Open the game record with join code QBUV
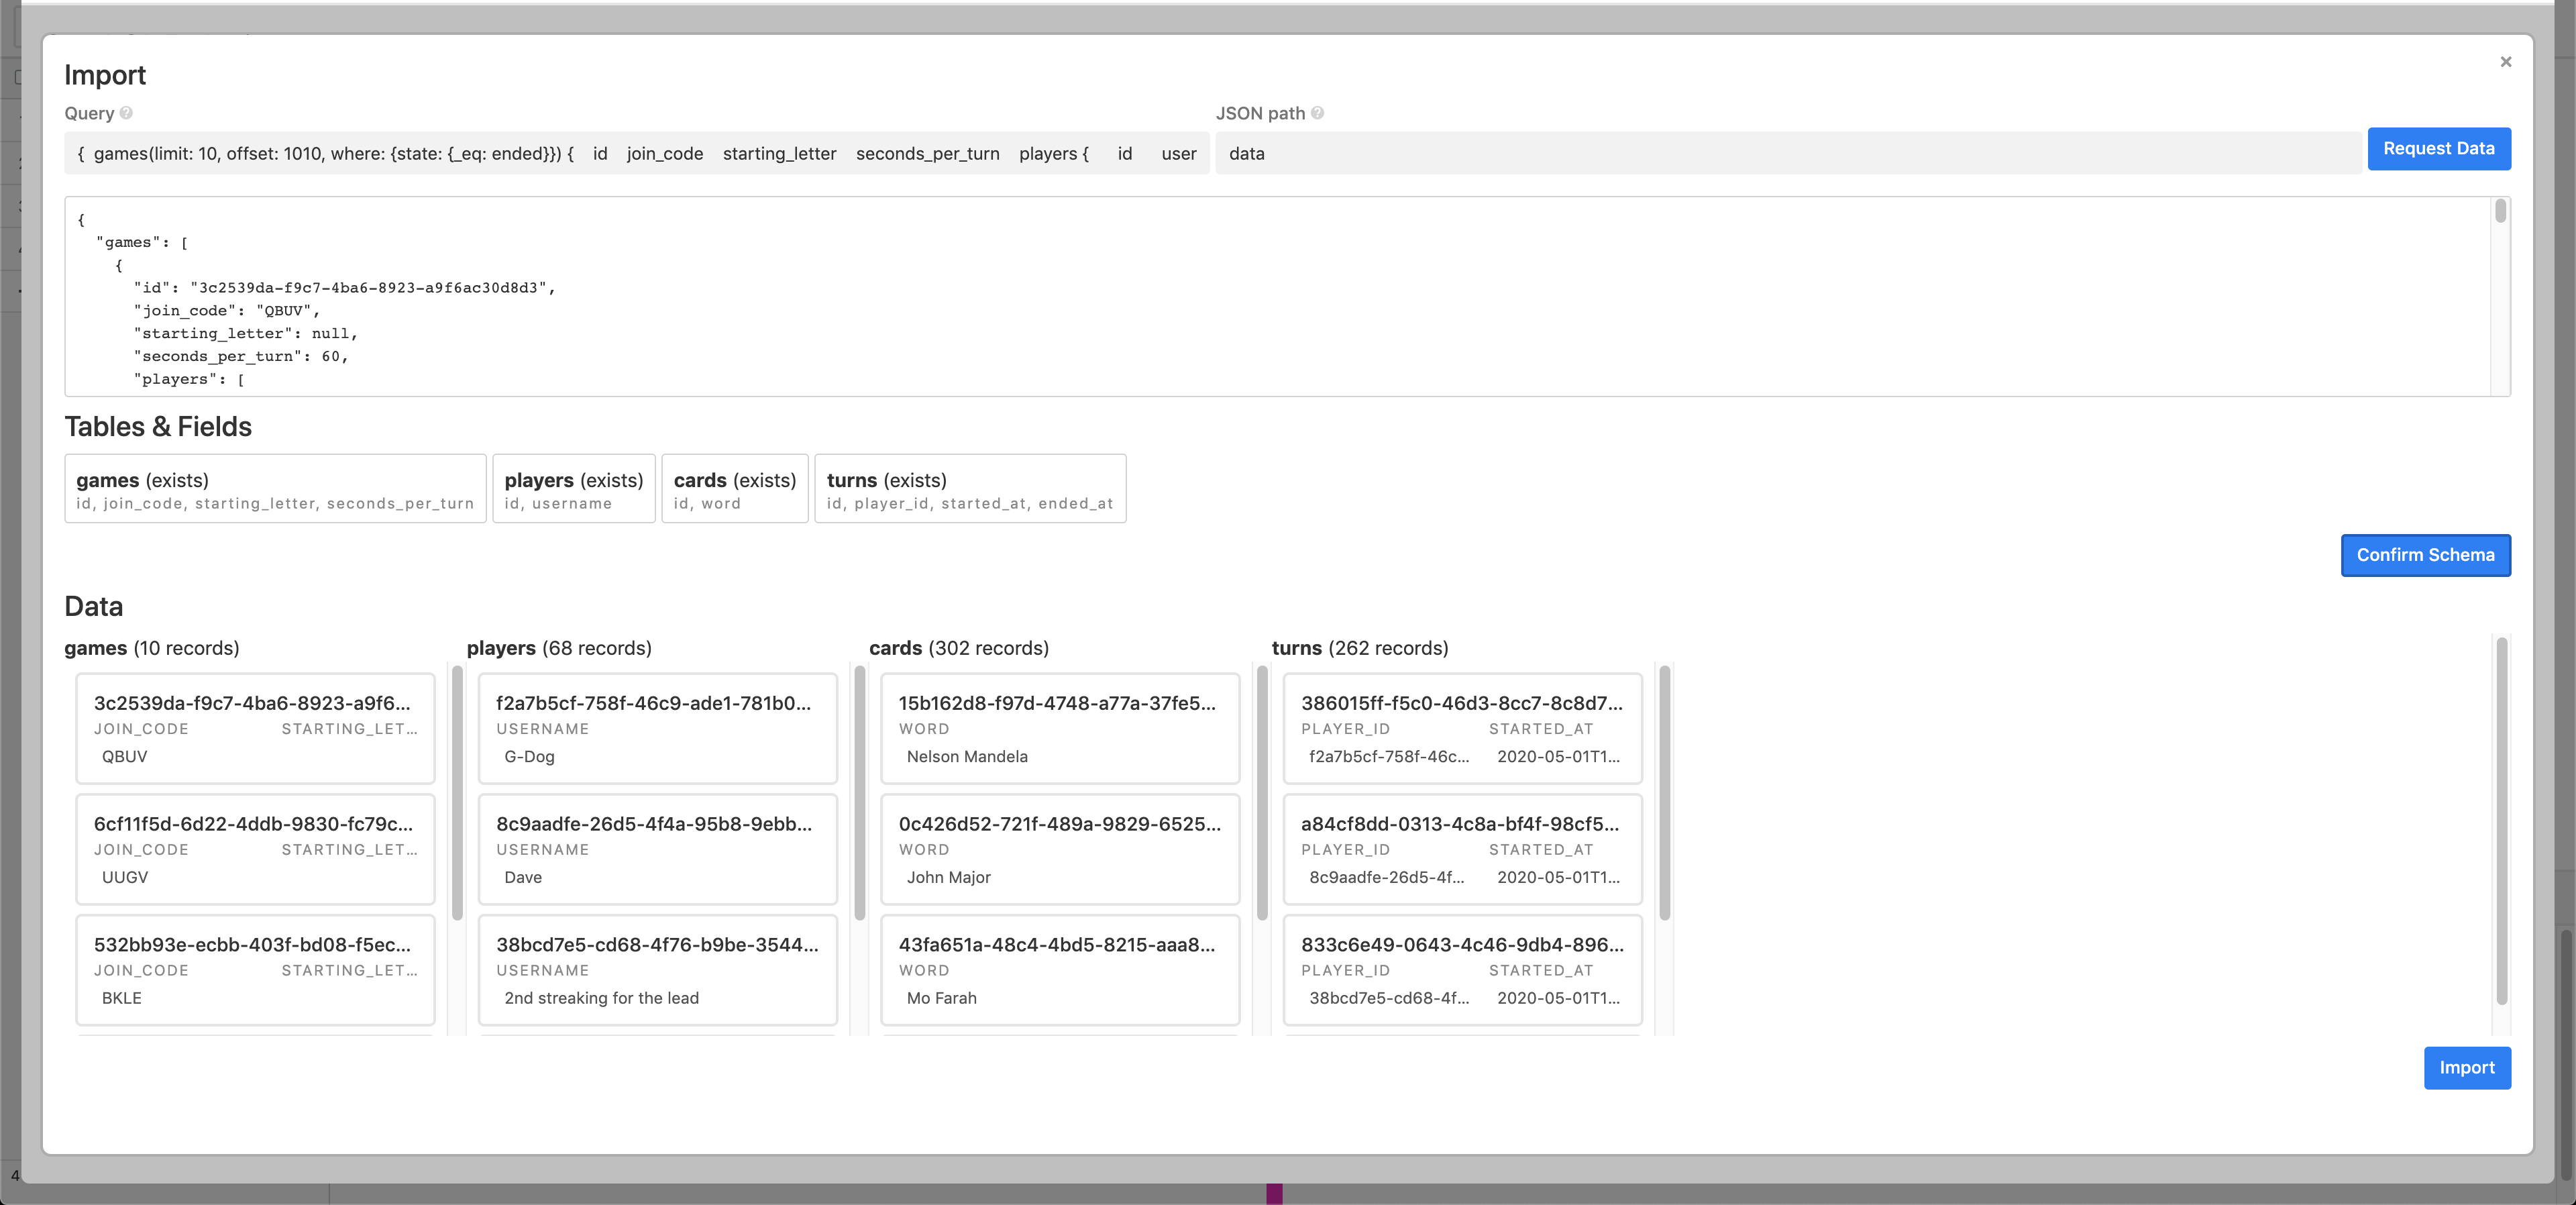The width and height of the screenshot is (2576, 1205). coord(255,728)
